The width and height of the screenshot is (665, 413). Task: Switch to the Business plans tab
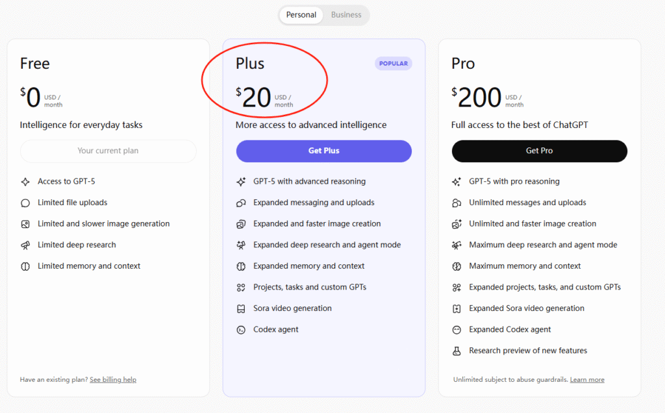346,15
